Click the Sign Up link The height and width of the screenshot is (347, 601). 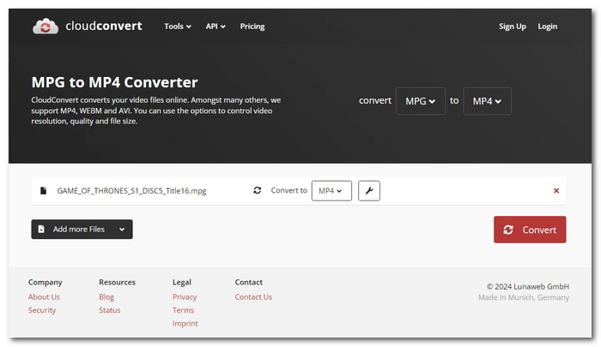pyautogui.click(x=512, y=27)
